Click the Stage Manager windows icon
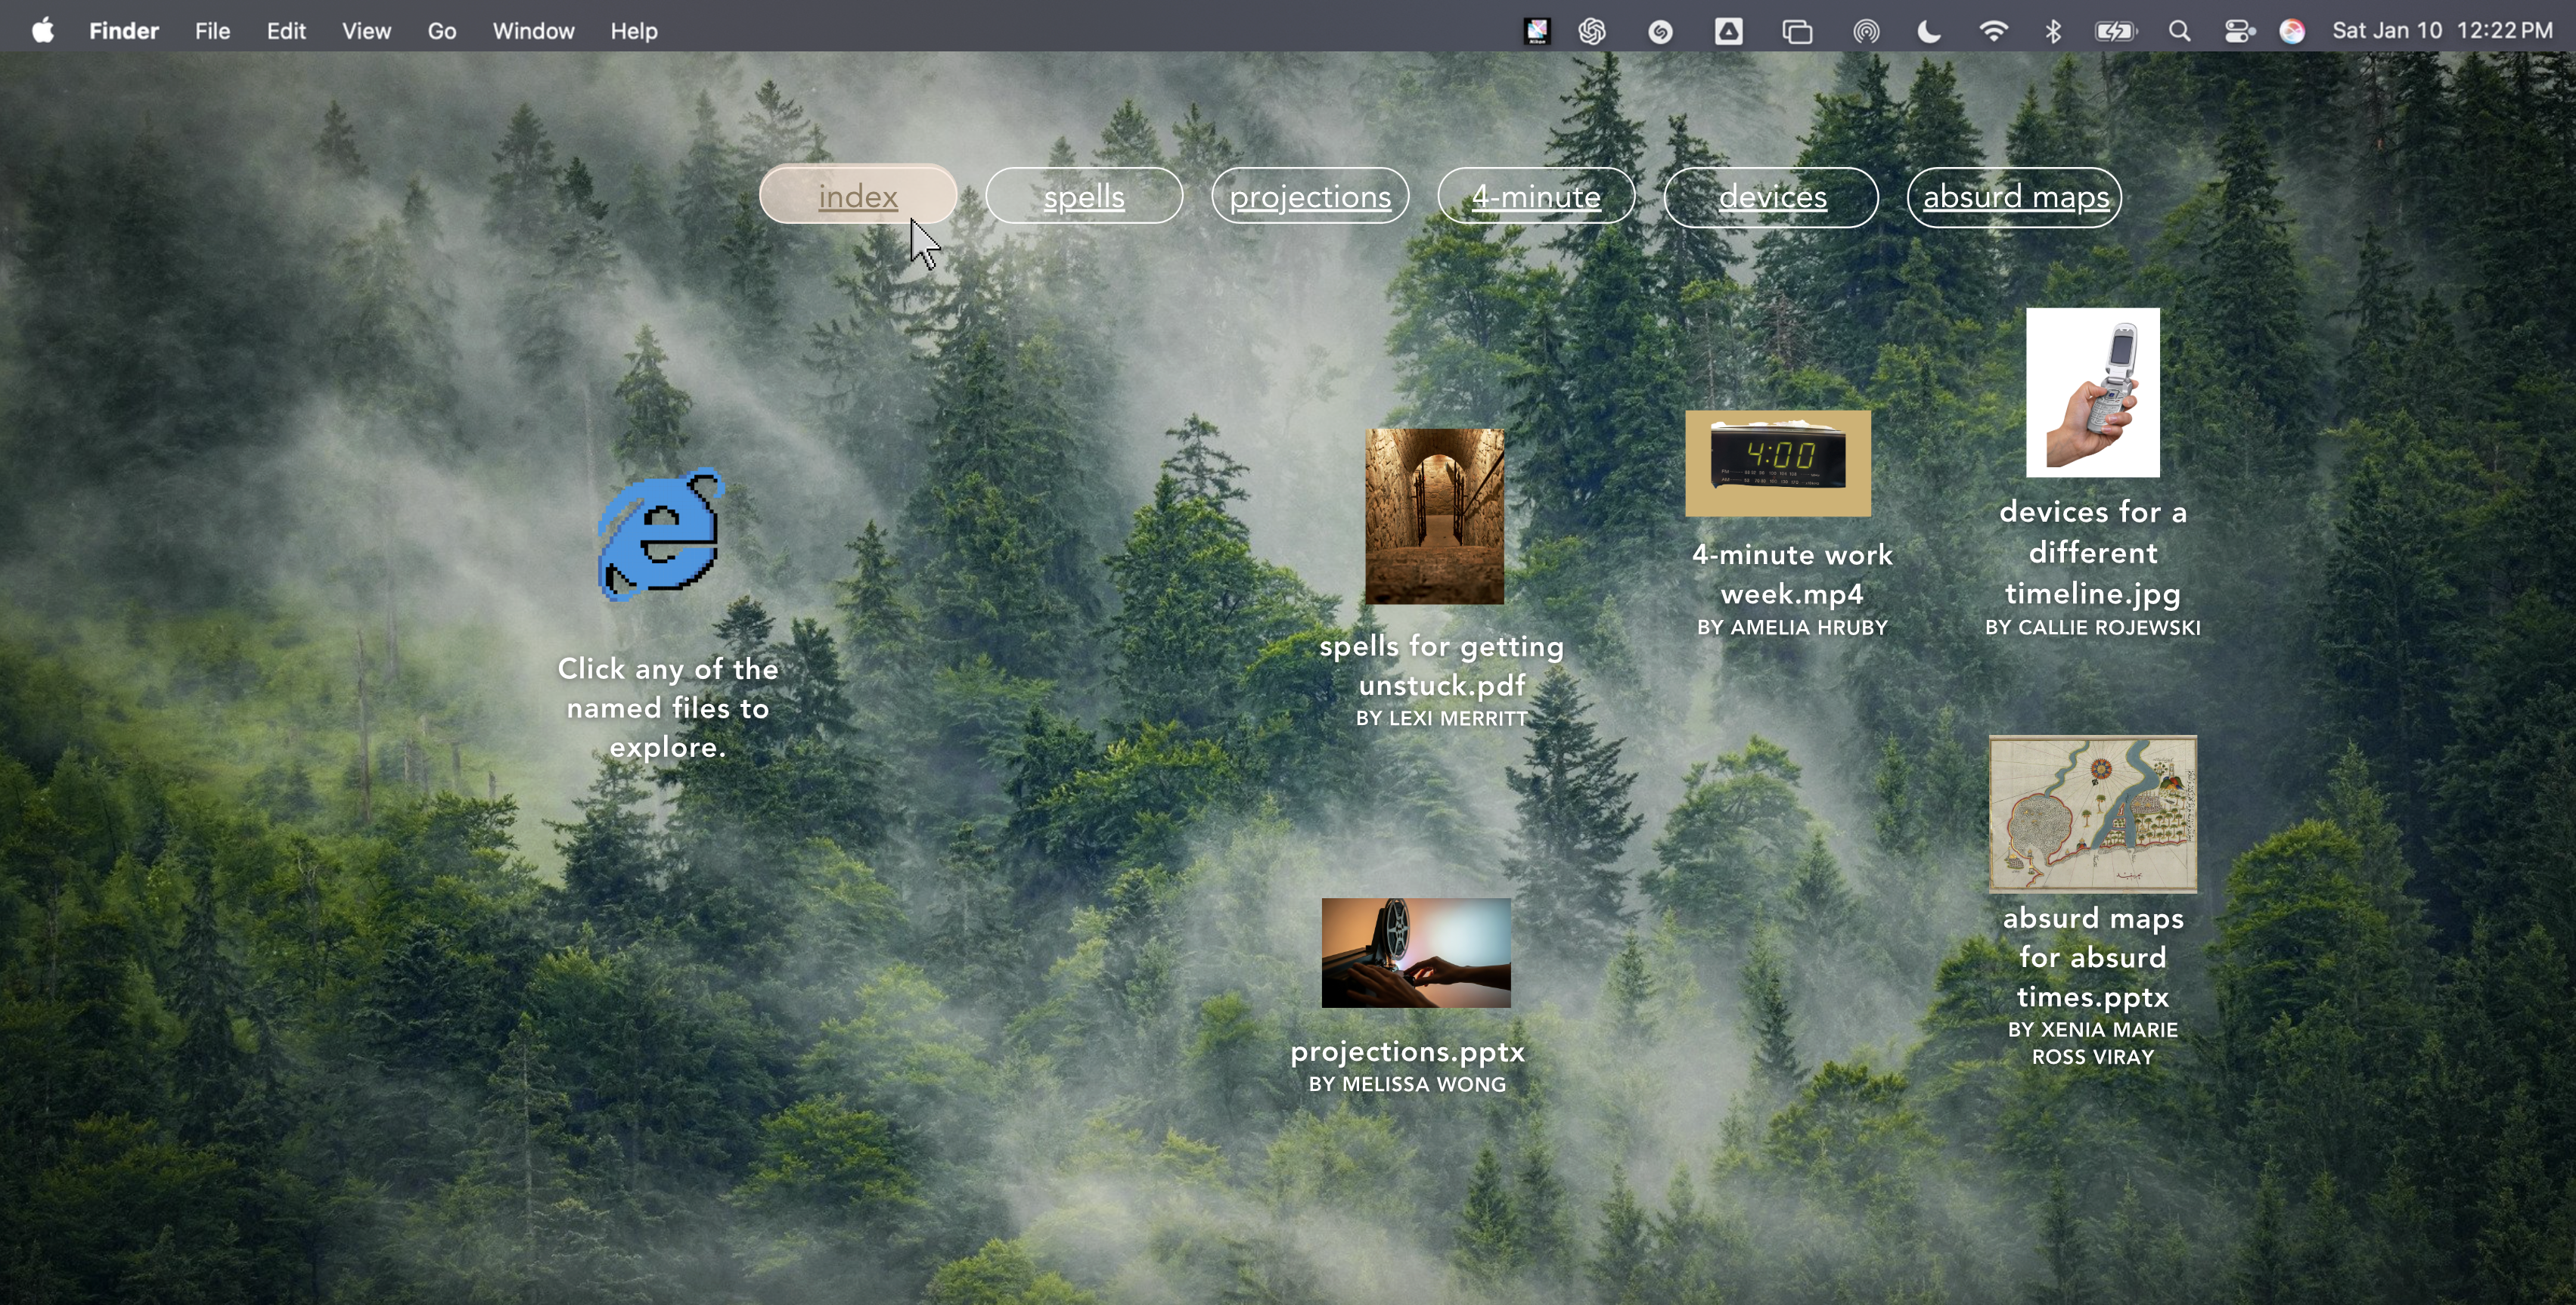 pos(1797,31)
